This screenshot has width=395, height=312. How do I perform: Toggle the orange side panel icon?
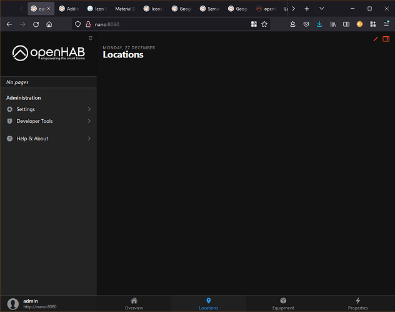[x=386, y=39]
